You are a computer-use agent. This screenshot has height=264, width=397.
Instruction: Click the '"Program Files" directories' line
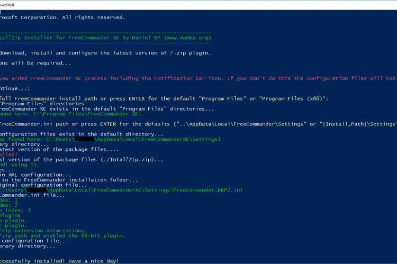coord(42,104)
